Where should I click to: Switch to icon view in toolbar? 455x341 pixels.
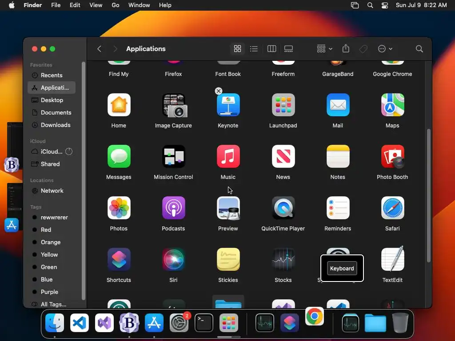click(237, 49)
